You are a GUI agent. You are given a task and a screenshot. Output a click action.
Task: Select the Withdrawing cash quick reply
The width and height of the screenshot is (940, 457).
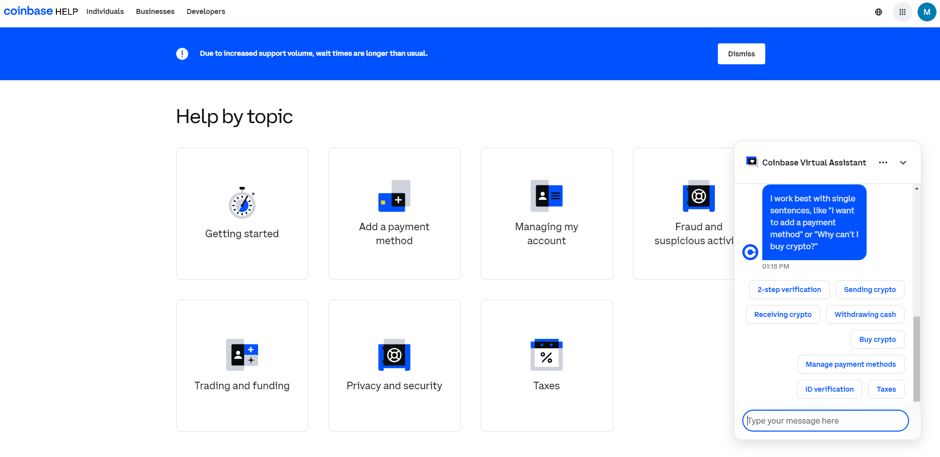(865, 314)
